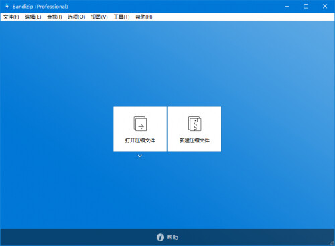Click the resize grip in bottom corner
The height and width of the screenshot is (246, 335).
click(x=332, y=243)
